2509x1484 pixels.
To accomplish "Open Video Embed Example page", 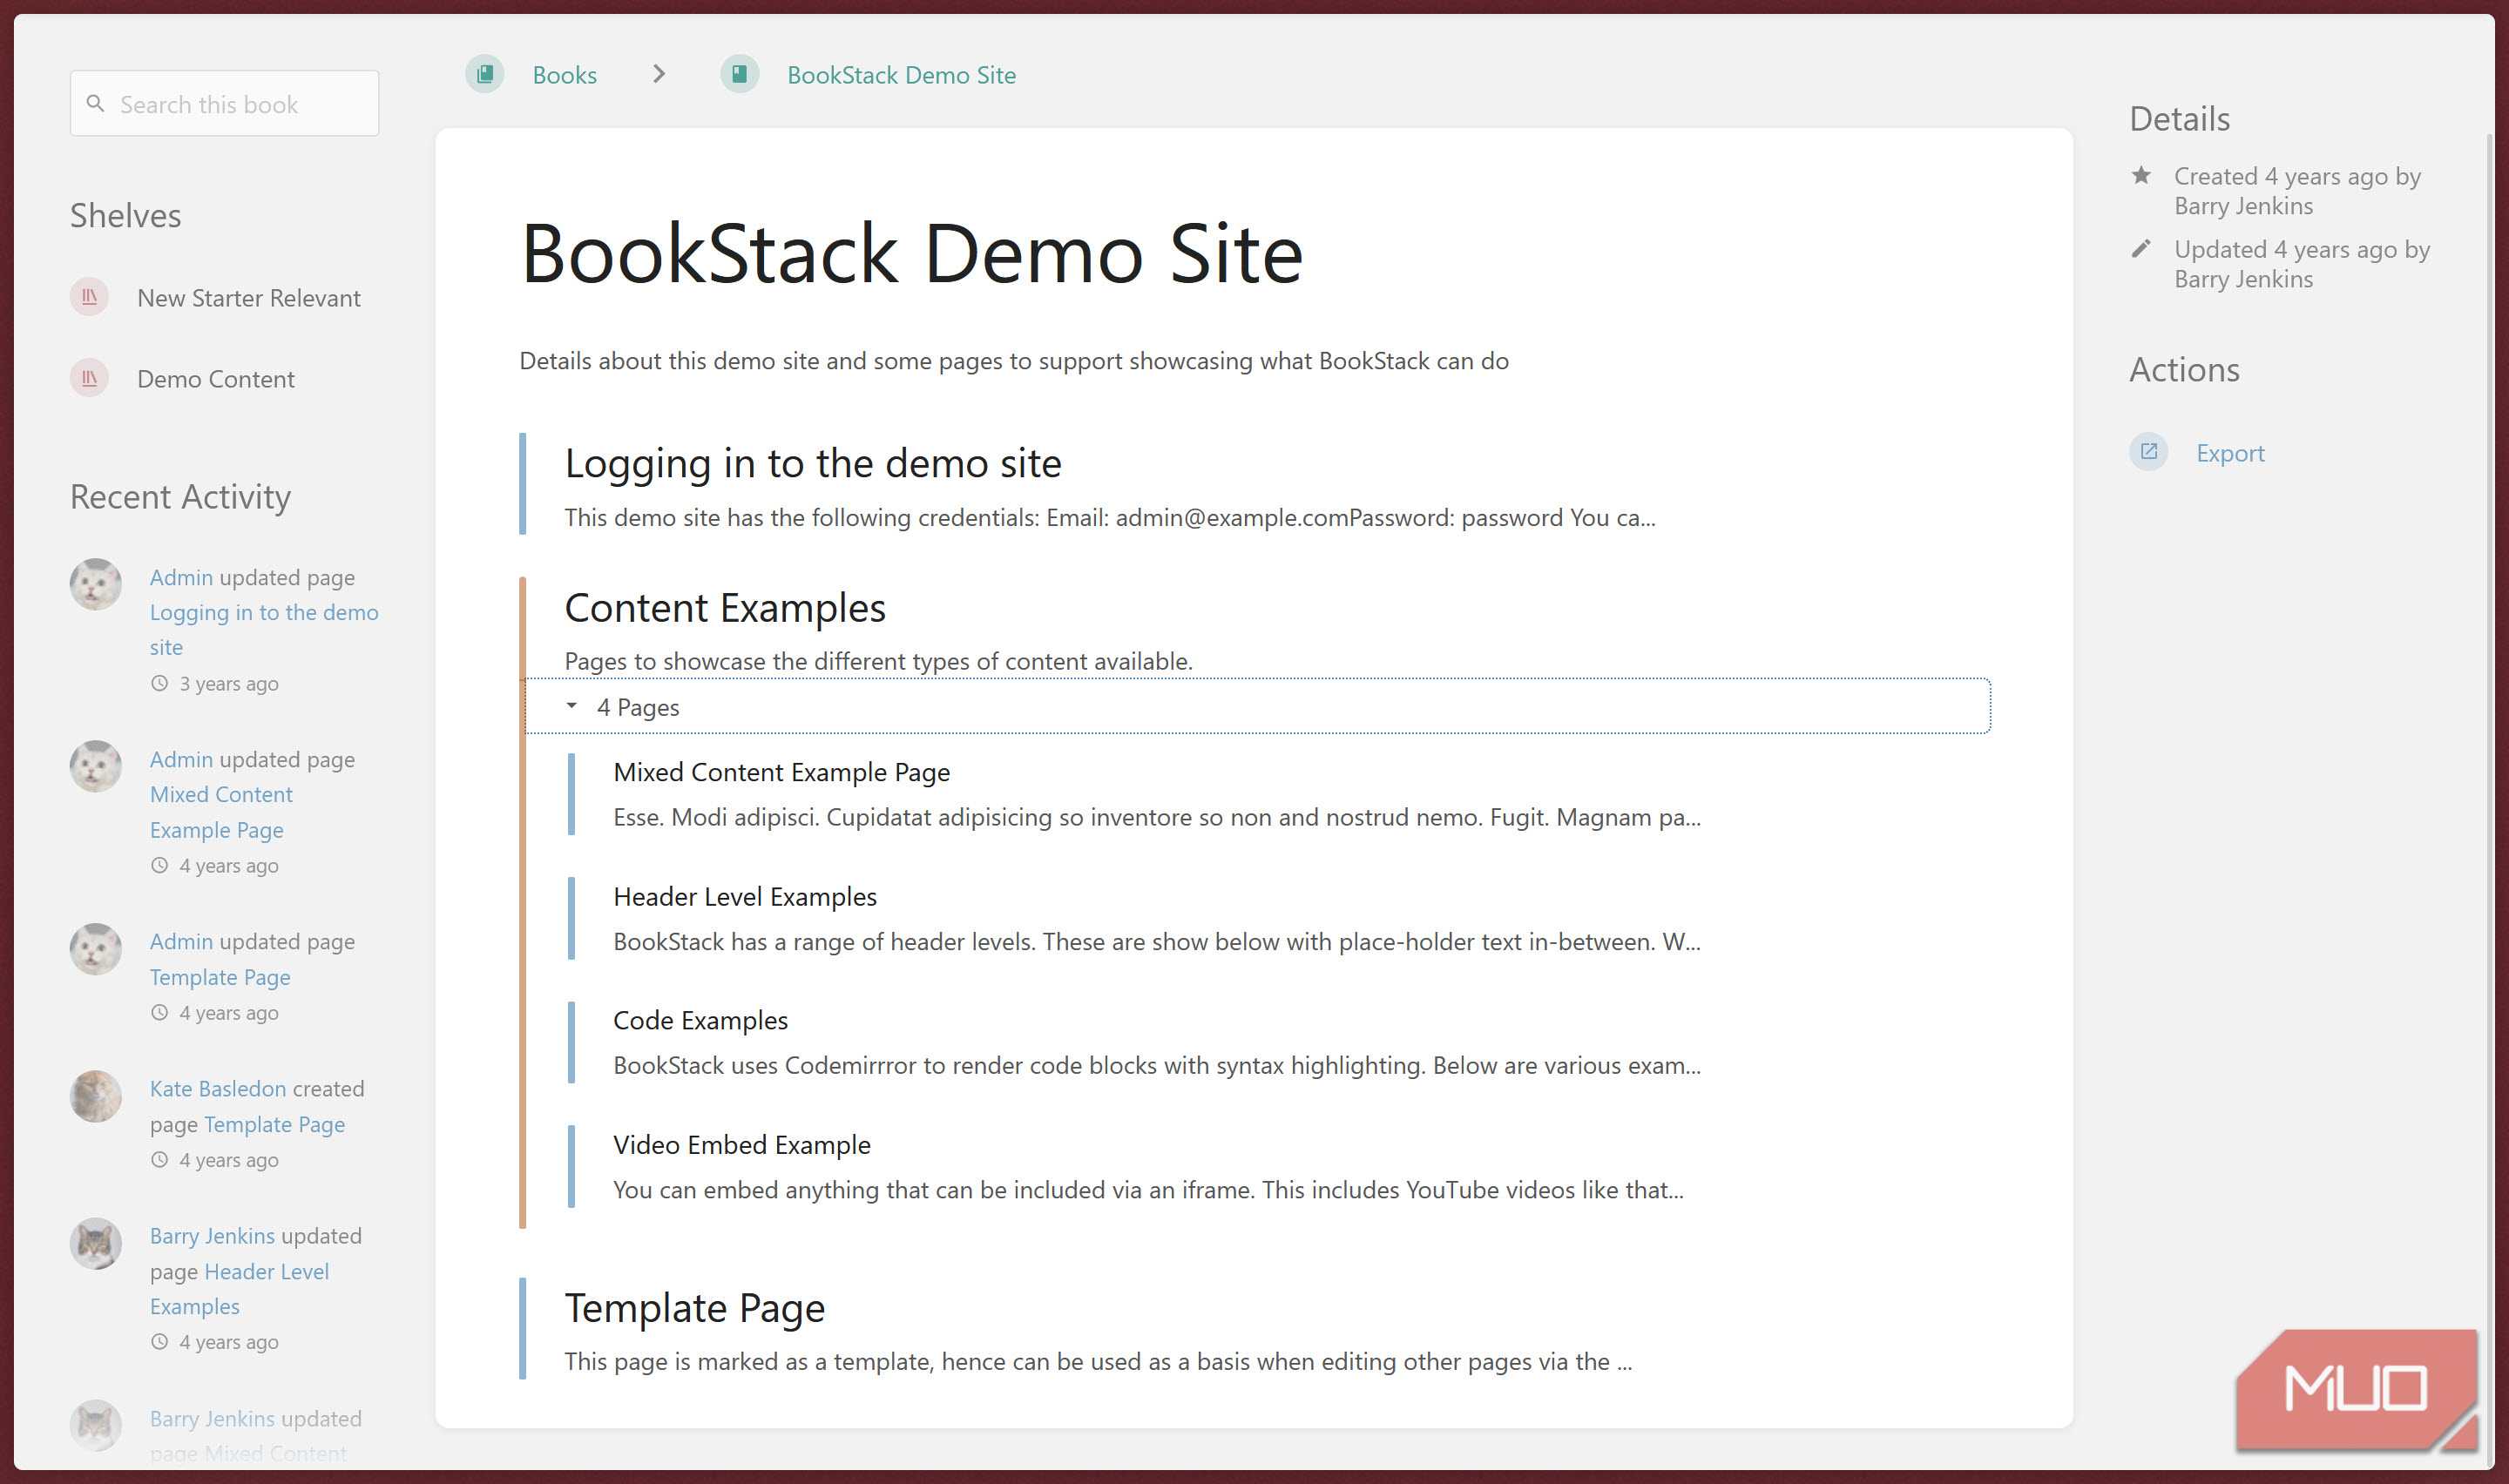I will [x=741, y=1145].
